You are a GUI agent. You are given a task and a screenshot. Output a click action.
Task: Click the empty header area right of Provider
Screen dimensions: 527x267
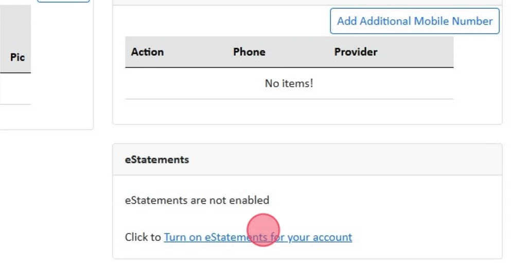point(417,52)
